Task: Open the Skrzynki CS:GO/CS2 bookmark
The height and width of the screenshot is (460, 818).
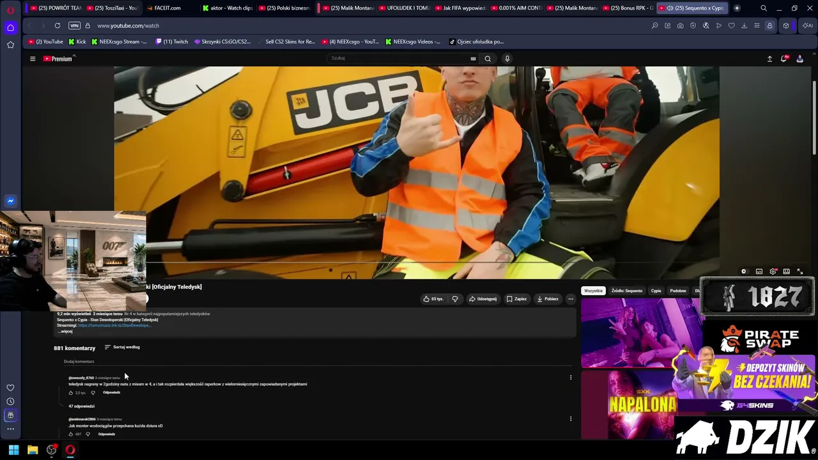Action: click(222, 42)
